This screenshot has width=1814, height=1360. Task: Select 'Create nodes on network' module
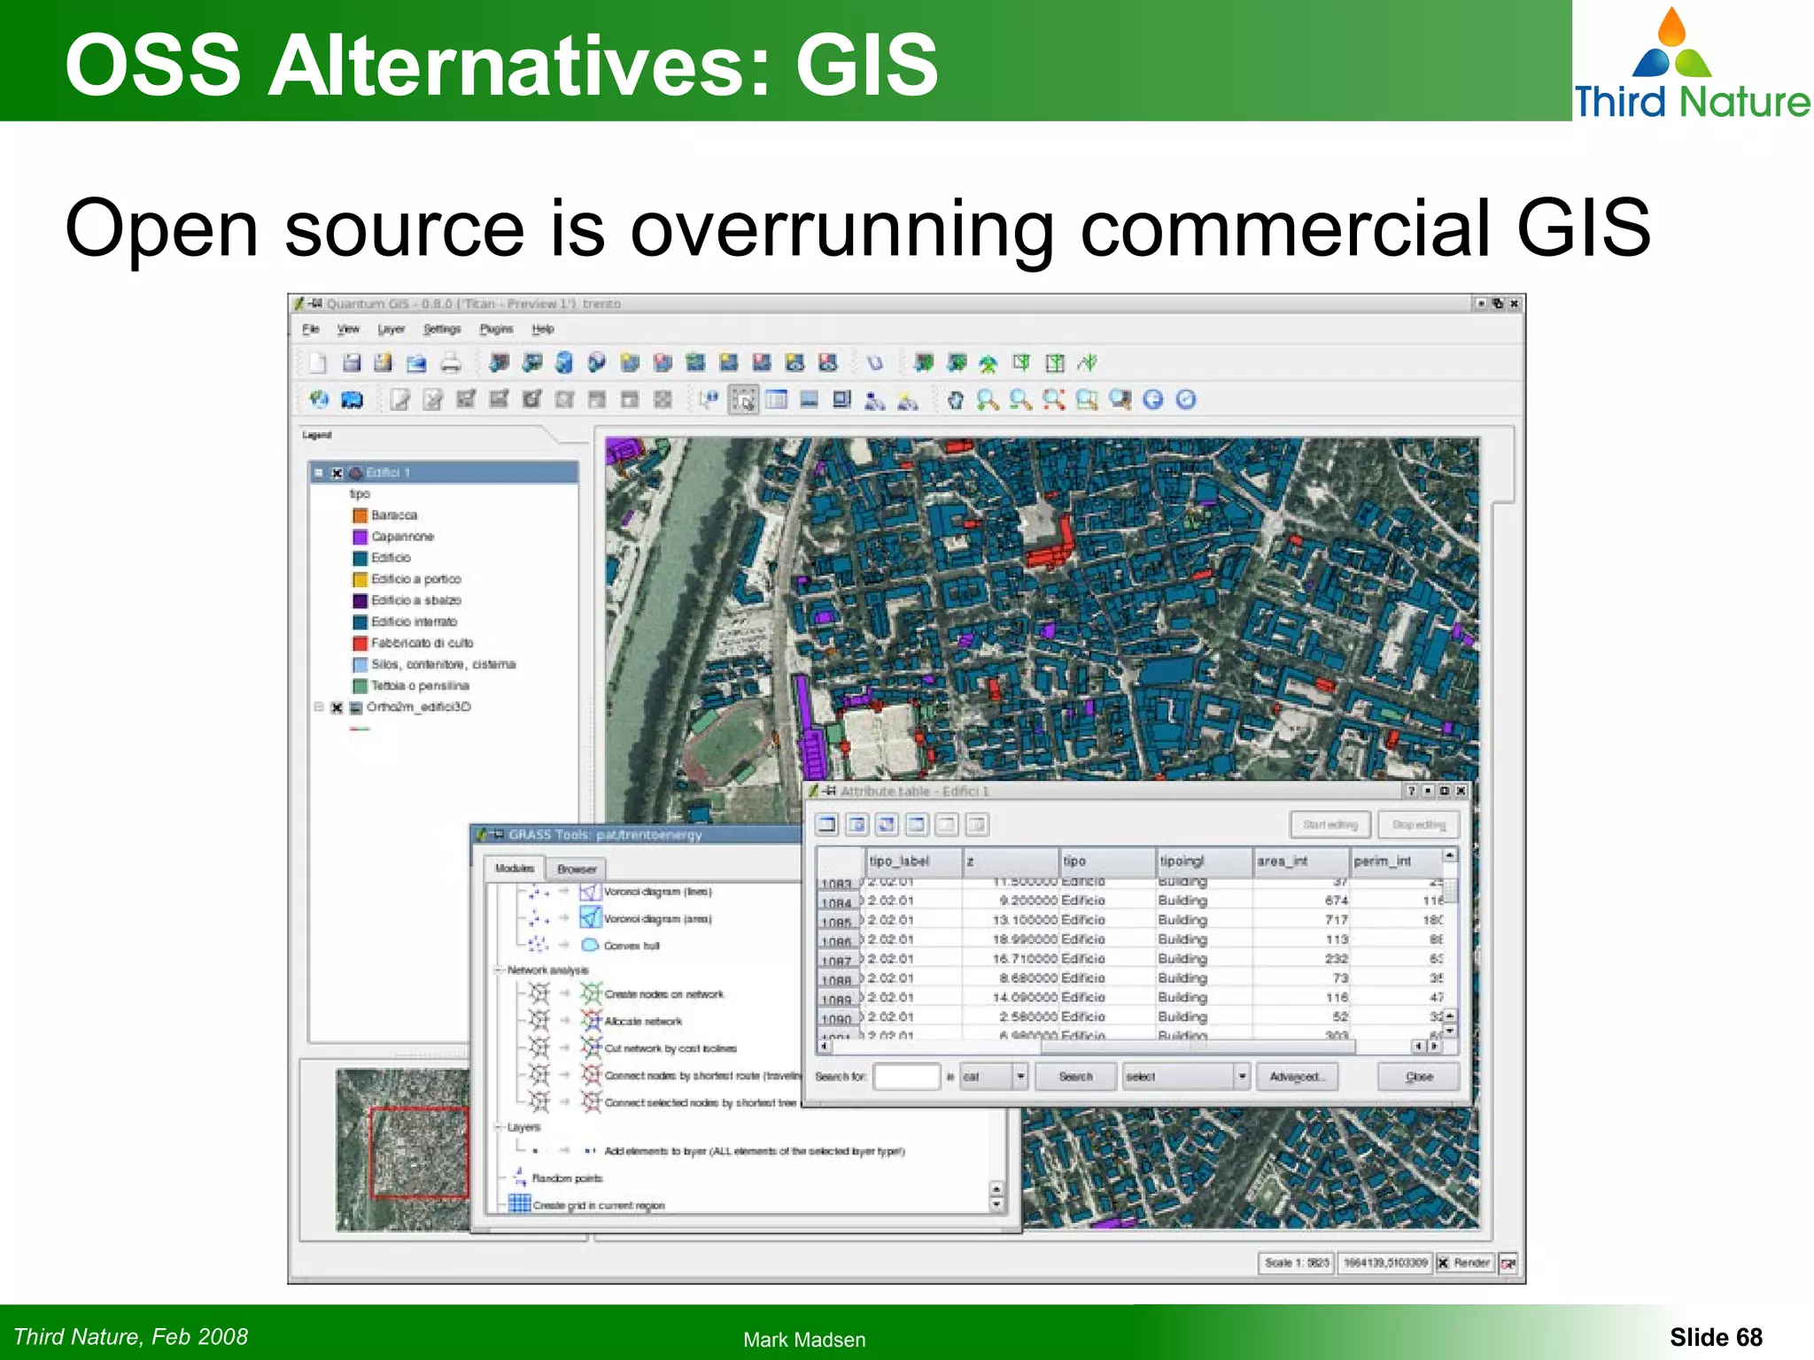tap(663, 994)
